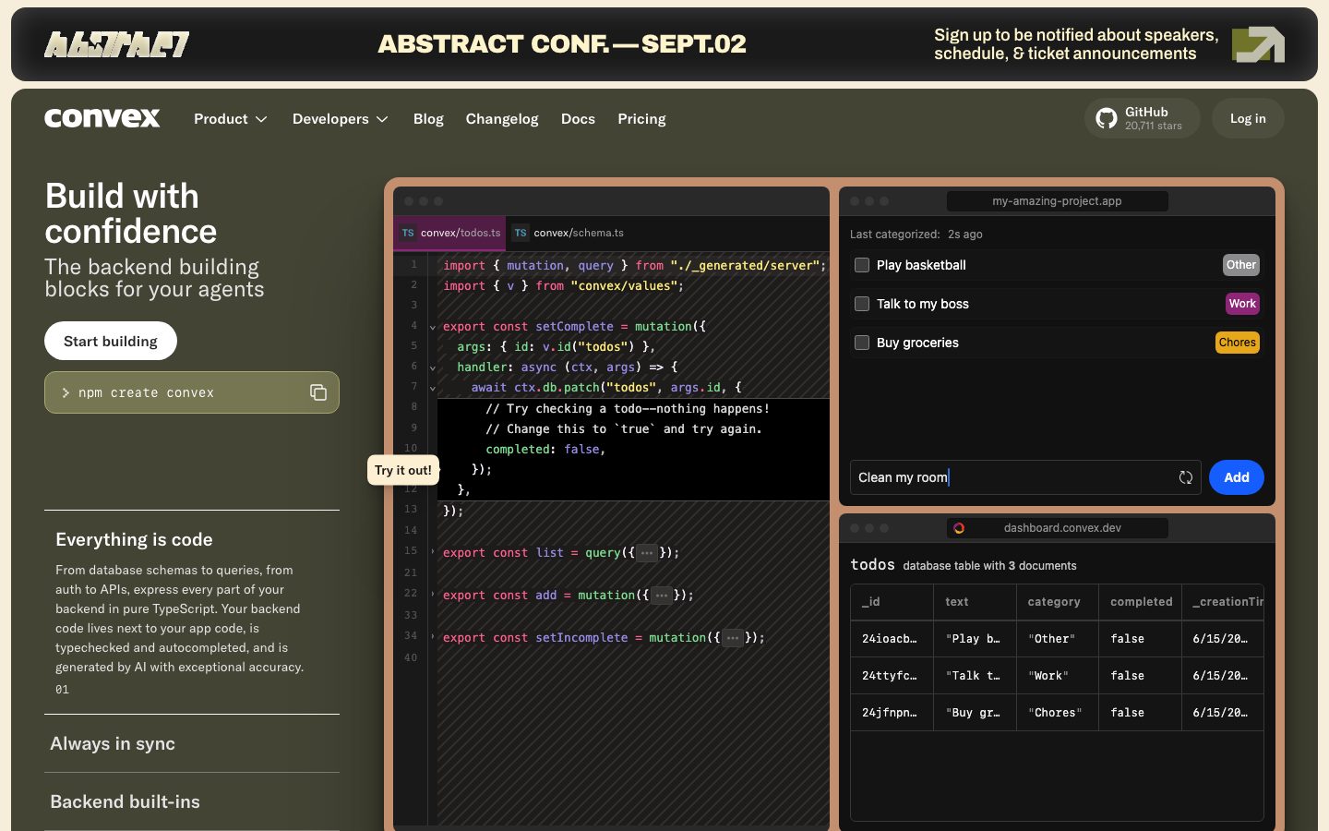Expand the ellipsis in the setIncomplete mutation
Screen dimensions: 1329x831
tap(733, 638)
